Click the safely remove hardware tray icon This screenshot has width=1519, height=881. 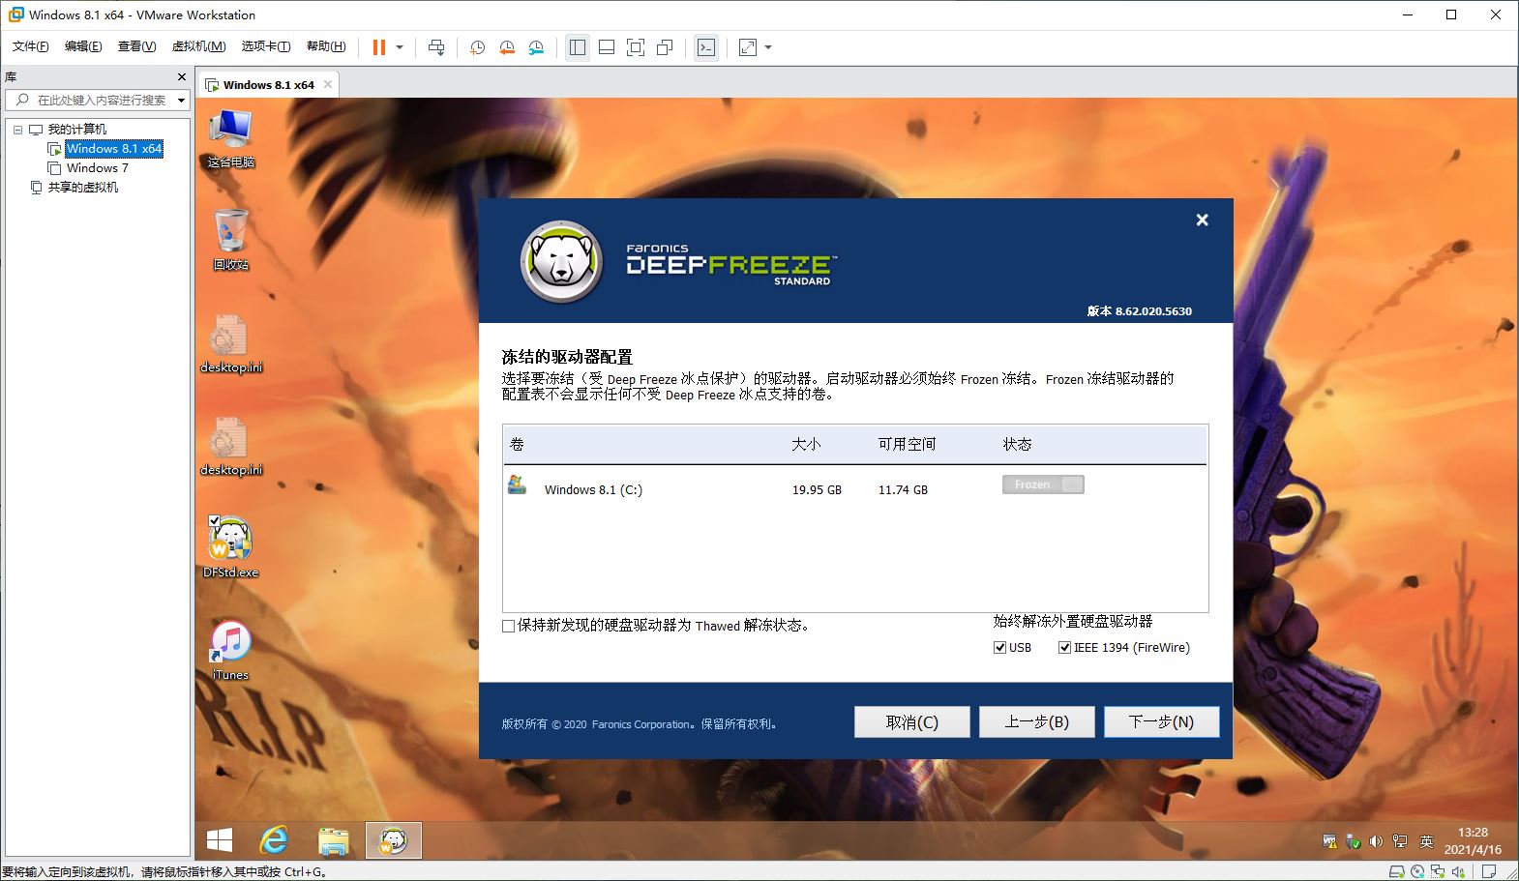[1353, 842]
